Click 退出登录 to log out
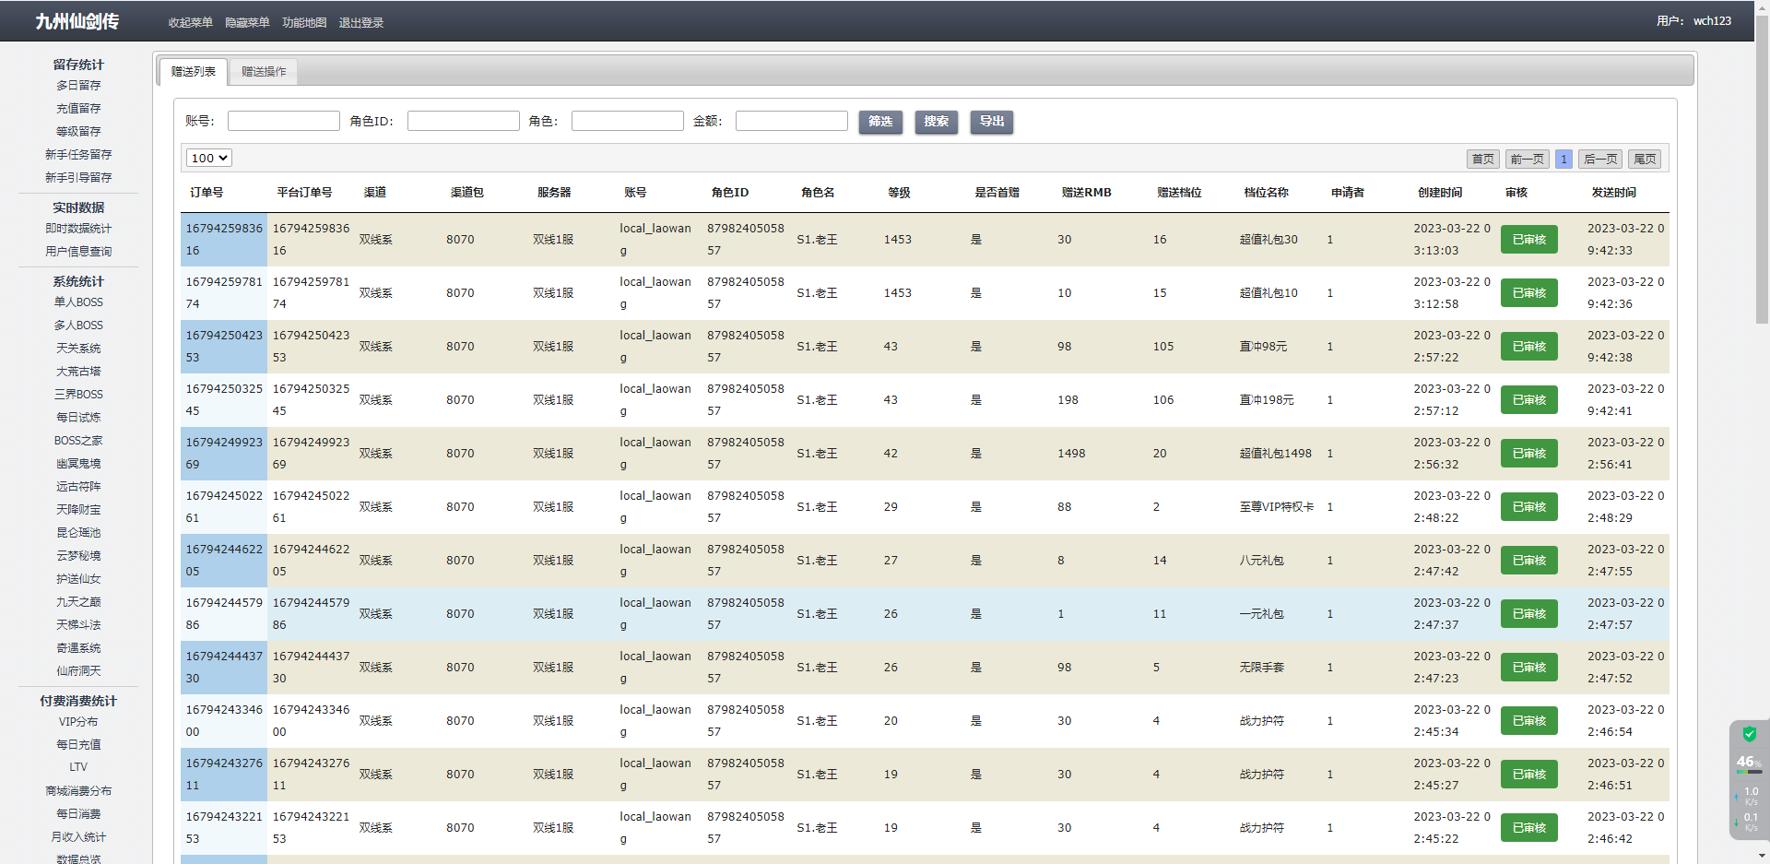Viewport: 1770px width, 864px height. point(361,22)
